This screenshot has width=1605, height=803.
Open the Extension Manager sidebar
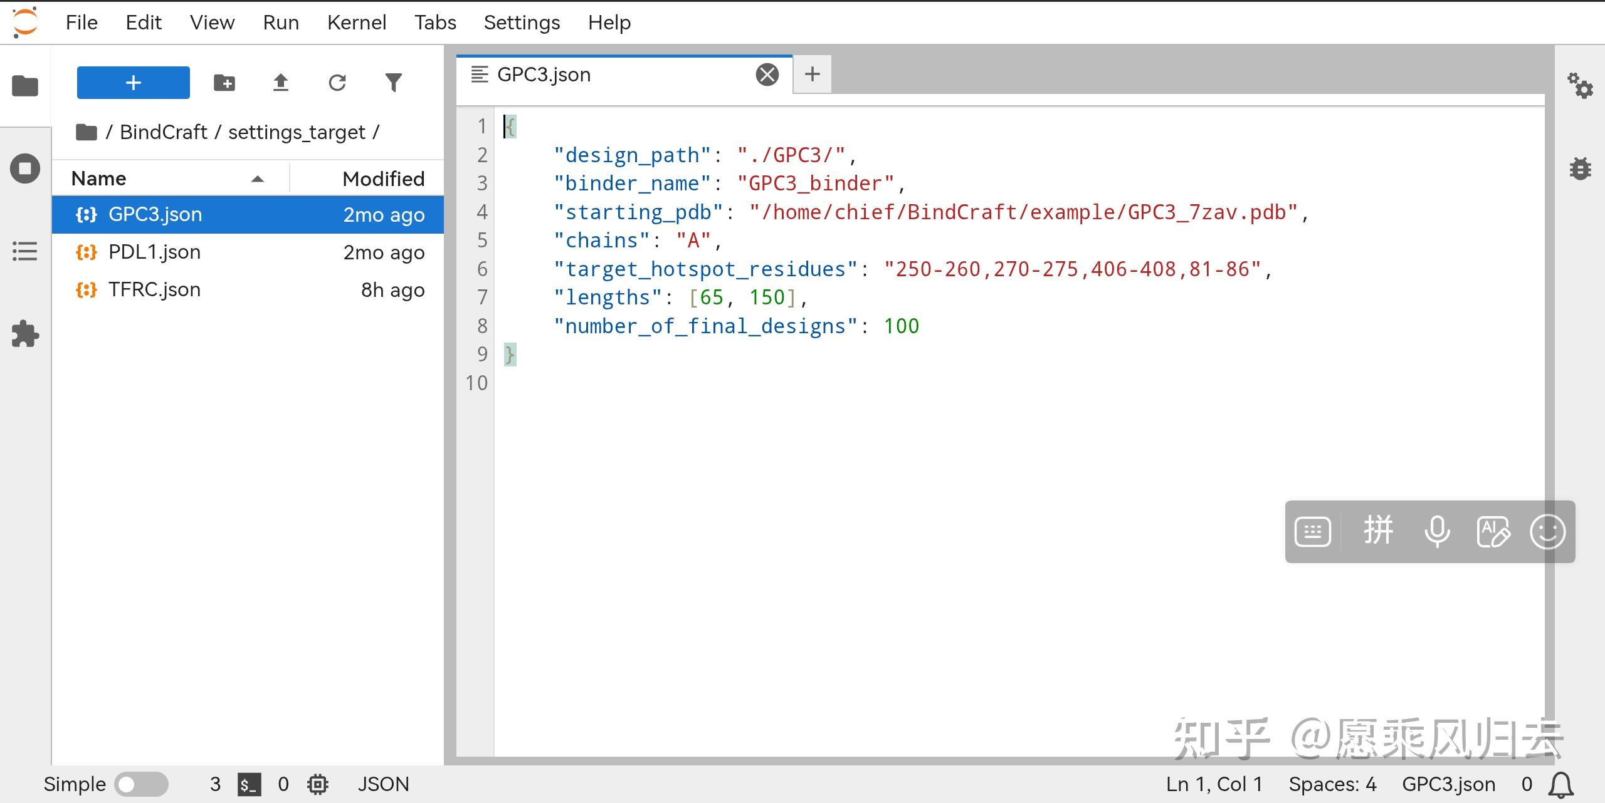25,334
